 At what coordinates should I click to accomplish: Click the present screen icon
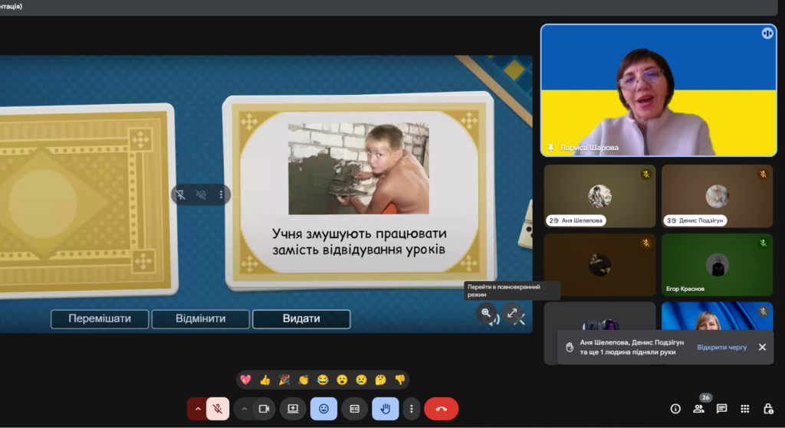[x=292, y=409]
